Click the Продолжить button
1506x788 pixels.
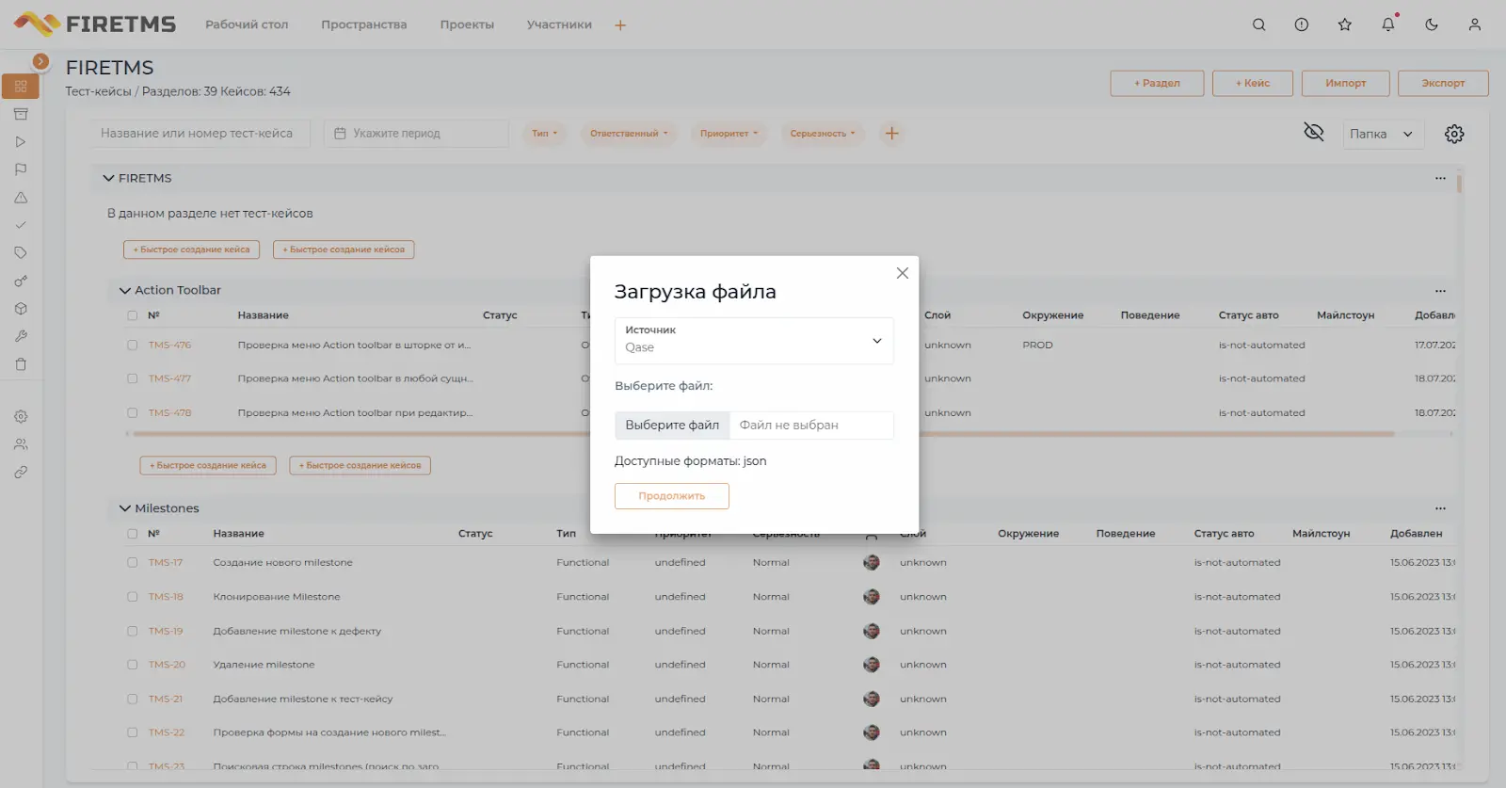tap(672, 496)
